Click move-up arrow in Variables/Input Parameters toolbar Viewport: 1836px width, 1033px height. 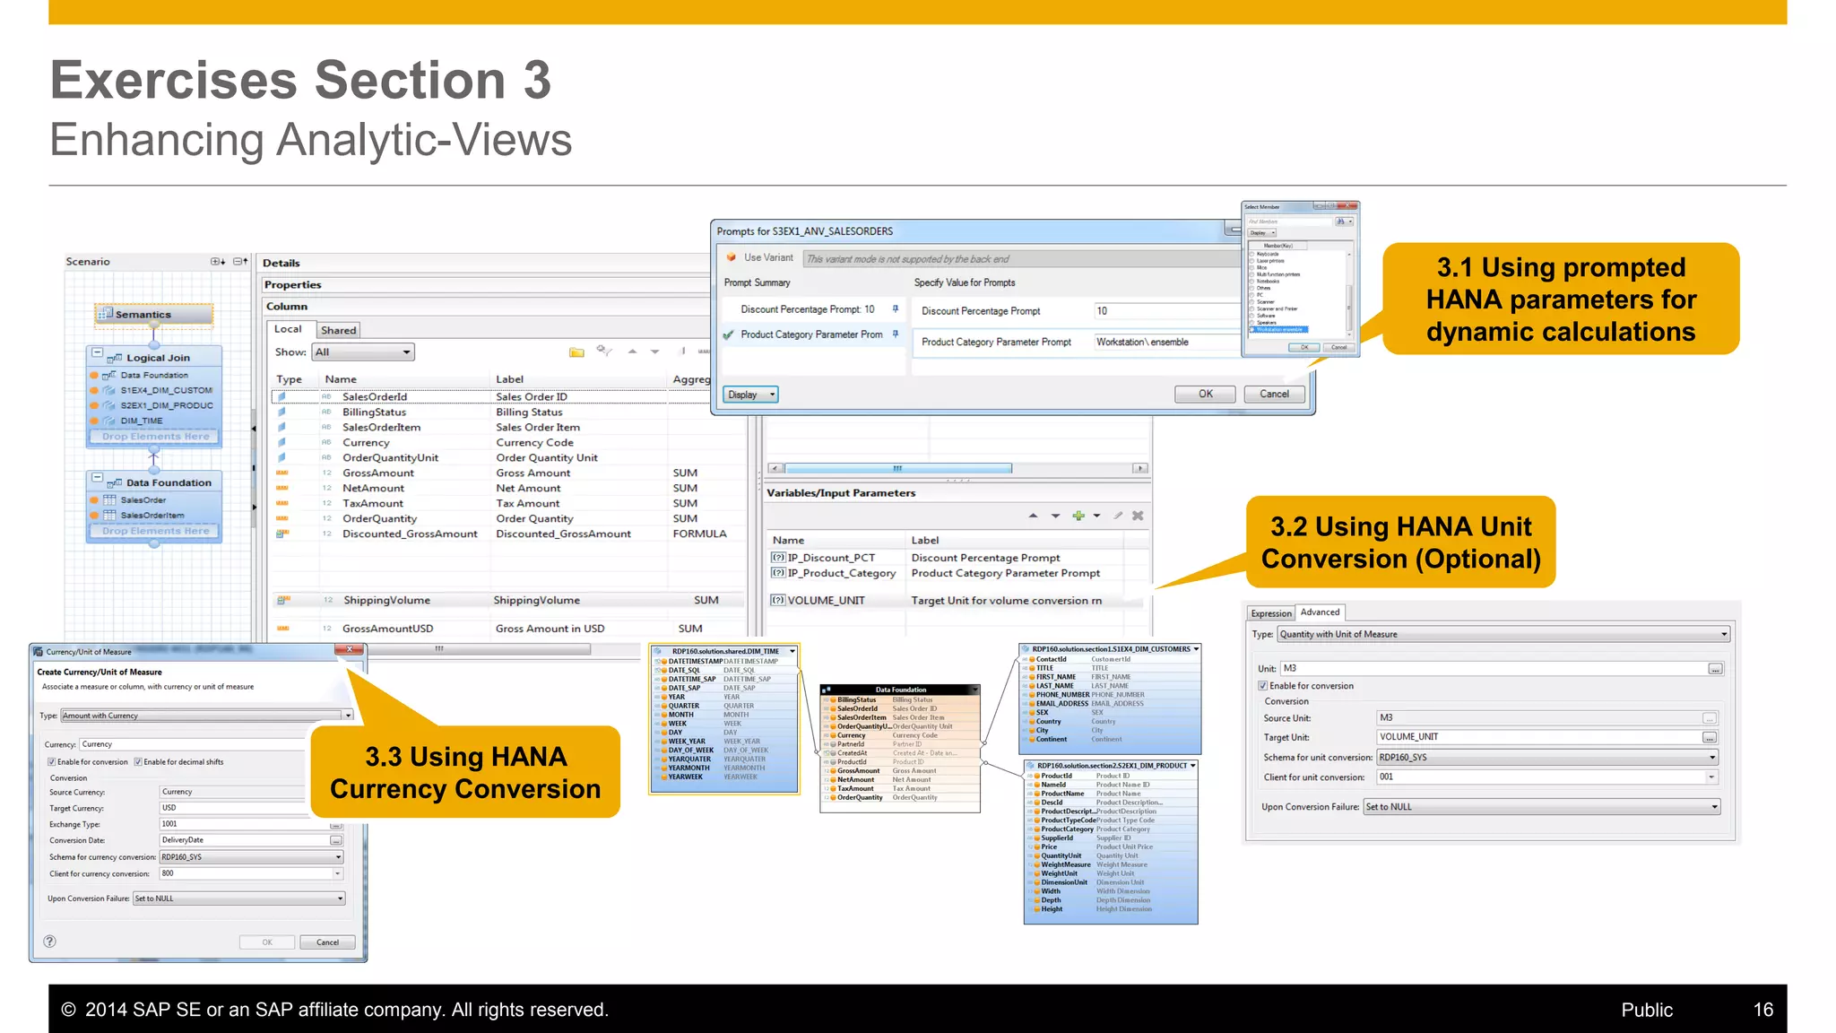pyautogui.click(x=1033, y=516)
